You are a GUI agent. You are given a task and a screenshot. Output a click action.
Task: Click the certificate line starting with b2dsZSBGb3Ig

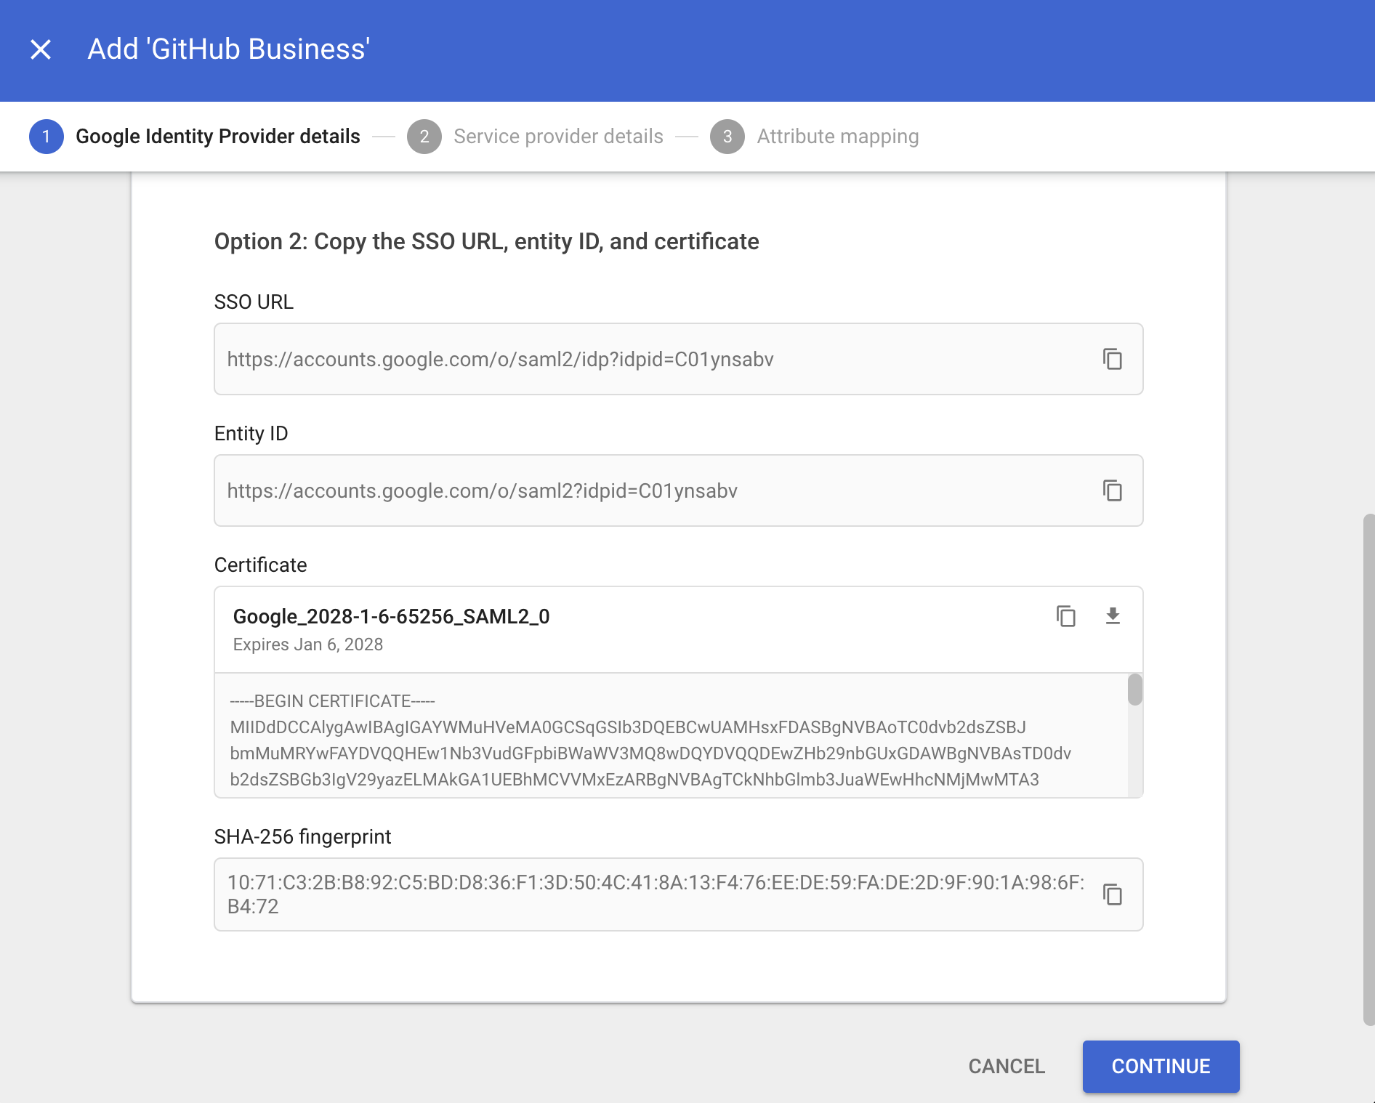click(634, 780)
